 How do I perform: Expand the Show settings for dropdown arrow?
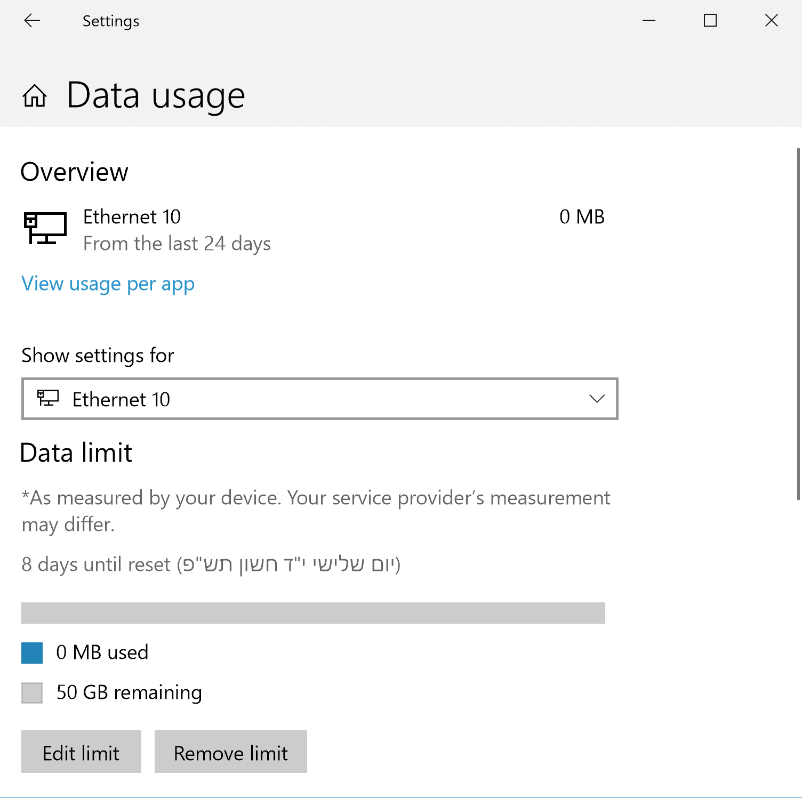click(597, 399)
